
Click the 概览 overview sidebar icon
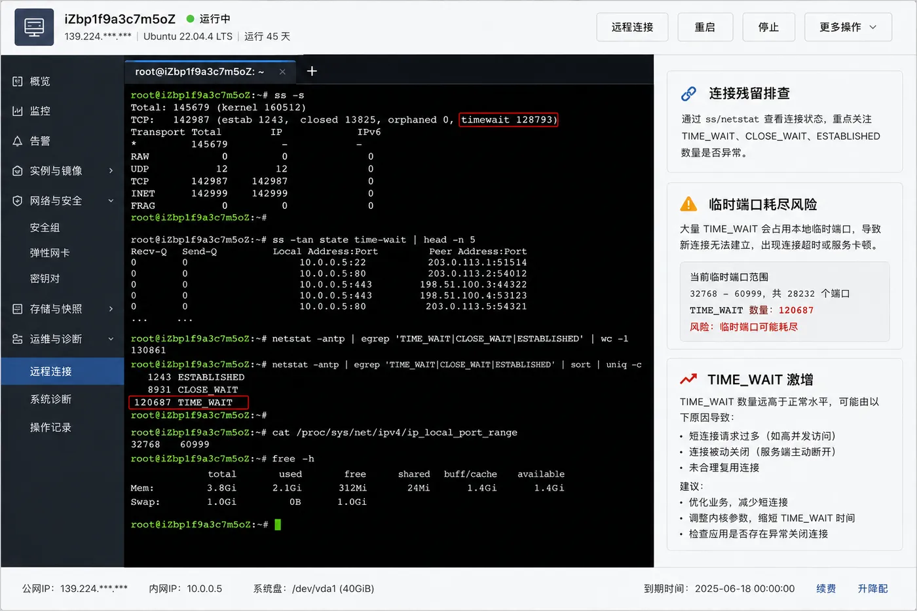point(18,81)
